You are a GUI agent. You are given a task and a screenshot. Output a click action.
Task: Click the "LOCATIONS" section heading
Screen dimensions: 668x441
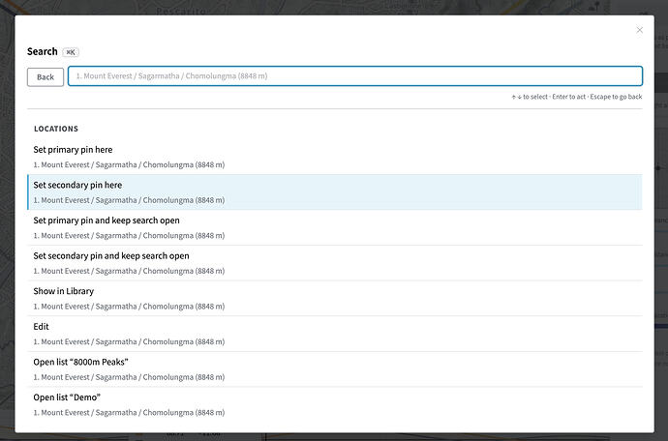[56, 129]
